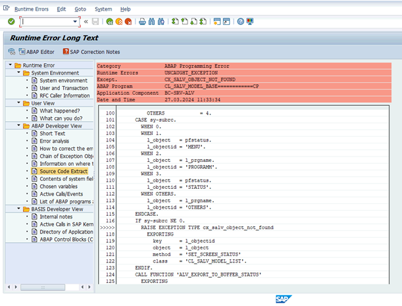Collapse the ABAP Developer View folder
Screen dimensions: 402x306
[18, 126]
